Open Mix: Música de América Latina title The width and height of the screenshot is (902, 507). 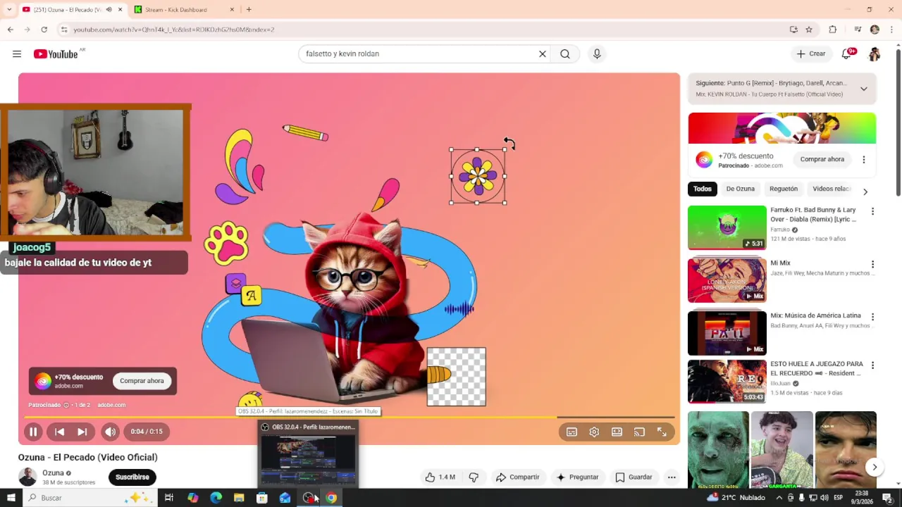[x=815, y=315]
